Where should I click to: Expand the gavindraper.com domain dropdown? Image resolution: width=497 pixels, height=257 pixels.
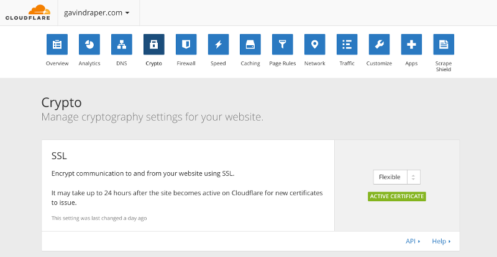pyautogui.click(x=97, y=12)
